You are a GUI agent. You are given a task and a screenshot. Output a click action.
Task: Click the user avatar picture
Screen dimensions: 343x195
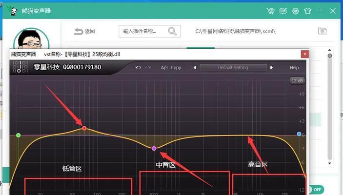31,39
